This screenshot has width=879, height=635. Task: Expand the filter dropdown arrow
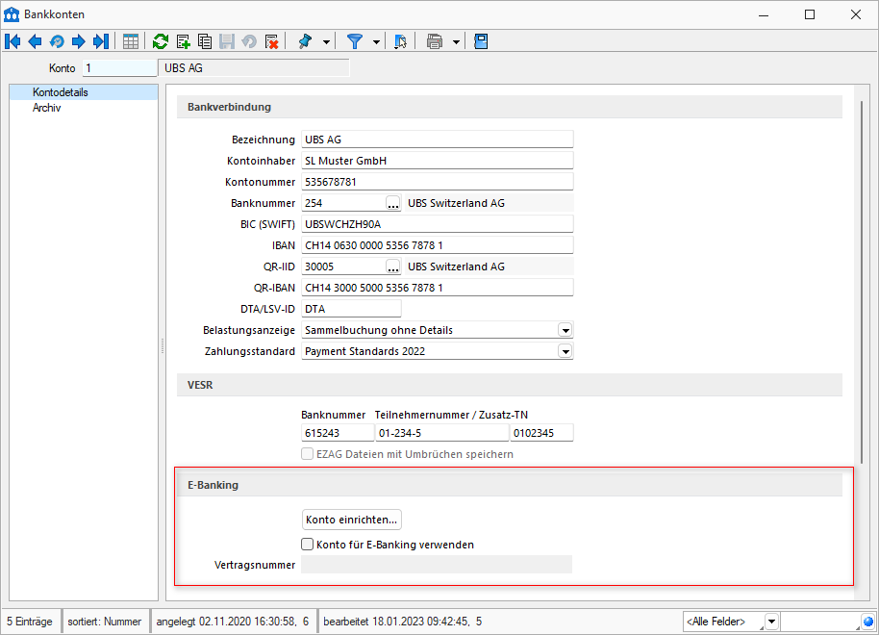[376, 42]
